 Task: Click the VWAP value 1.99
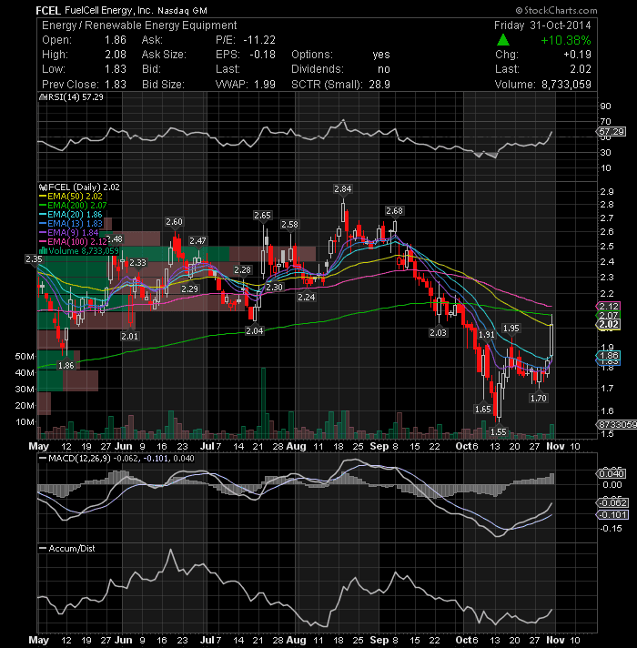coord(265,85)
